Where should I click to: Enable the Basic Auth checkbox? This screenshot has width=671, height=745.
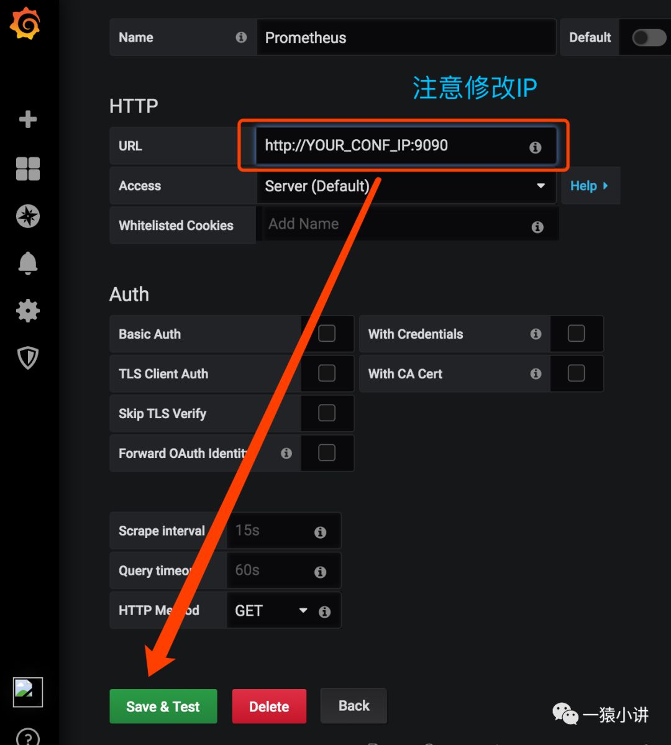pos(326,334)
